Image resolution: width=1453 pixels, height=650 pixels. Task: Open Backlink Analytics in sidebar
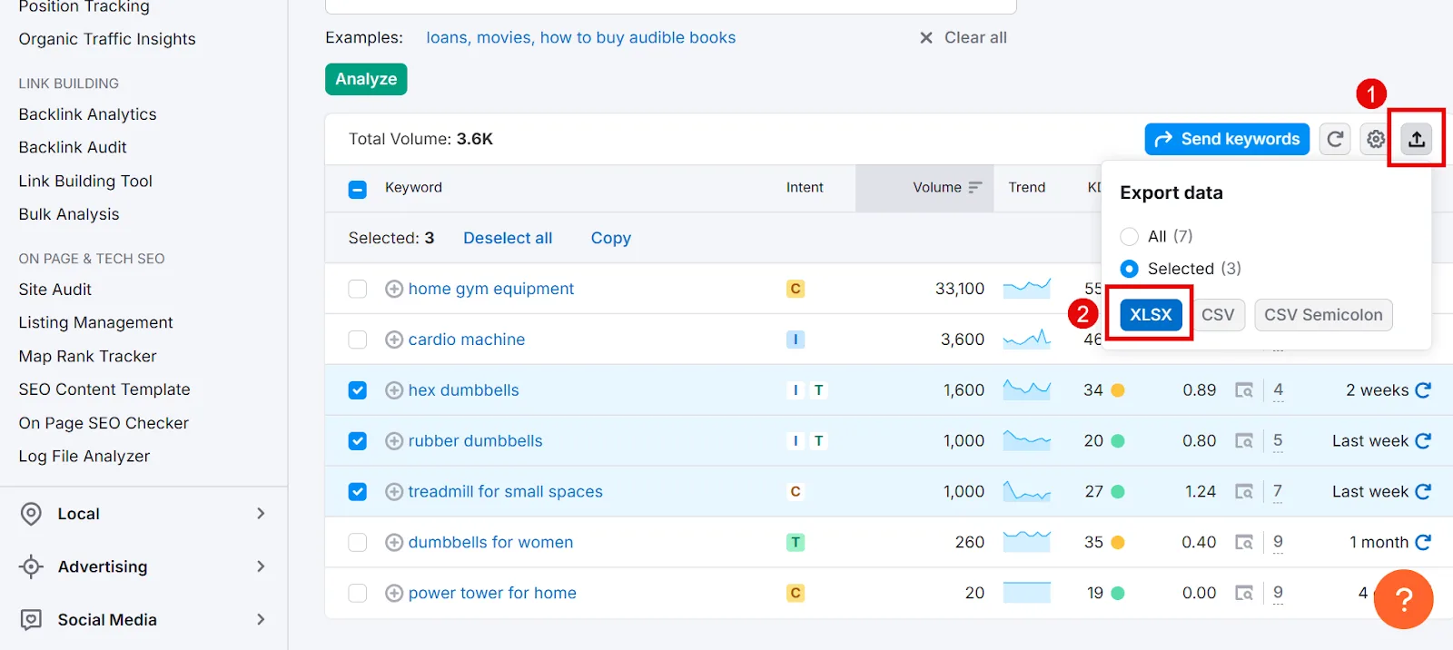click(x=87, y=114)
